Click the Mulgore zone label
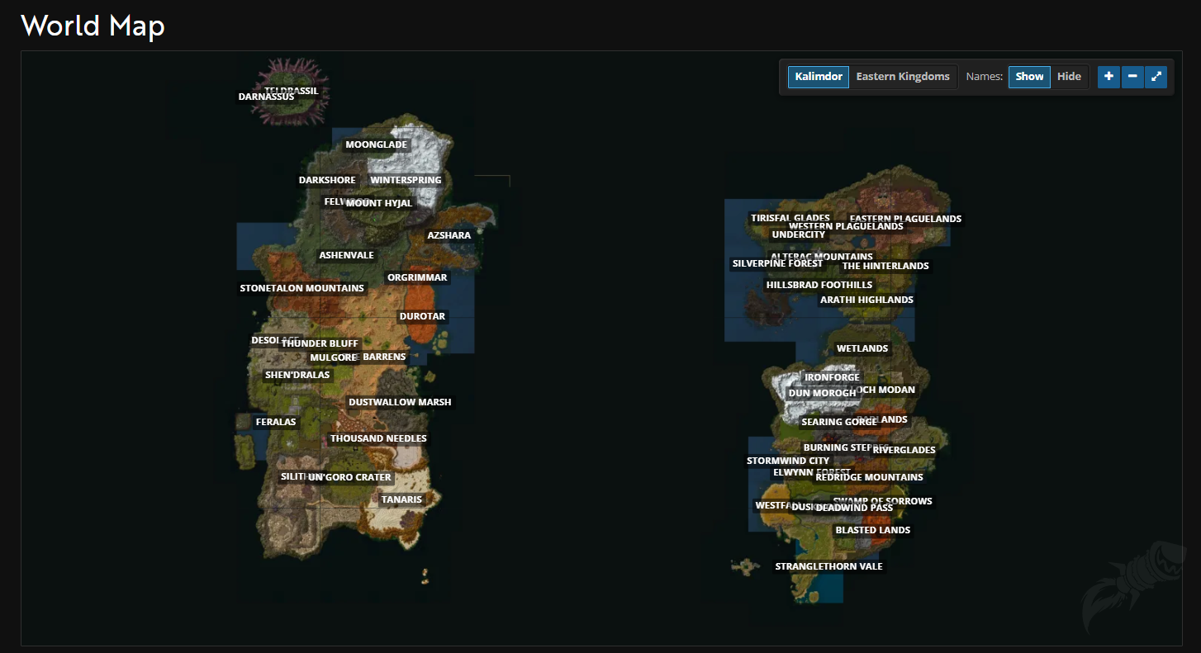This screenshot has width=1201, height=653. 333,357
